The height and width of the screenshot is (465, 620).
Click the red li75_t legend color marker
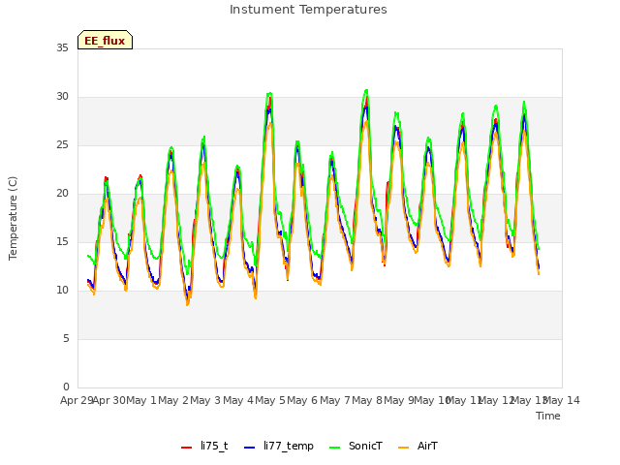click(x=186, y=448)
